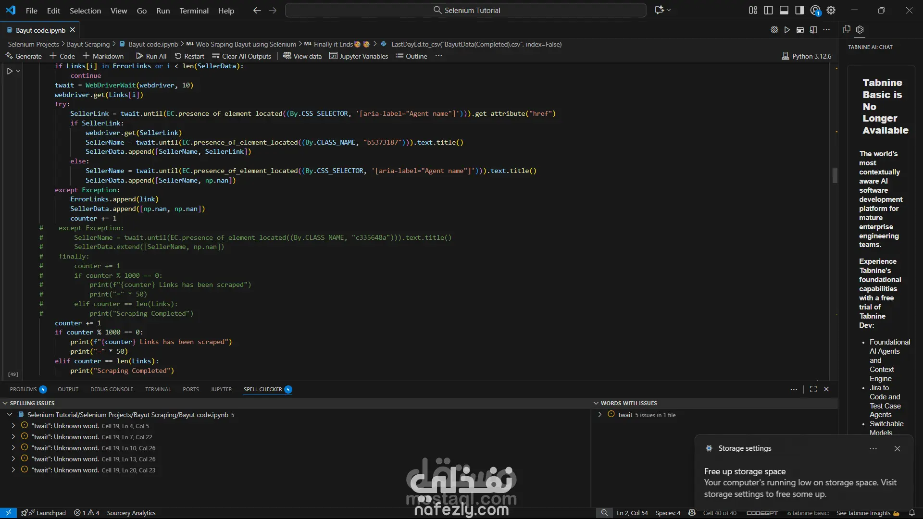Click the editor vertical scrollbar thumb
The height and width of the screenshot is (519, 923).
coord(835,175)
